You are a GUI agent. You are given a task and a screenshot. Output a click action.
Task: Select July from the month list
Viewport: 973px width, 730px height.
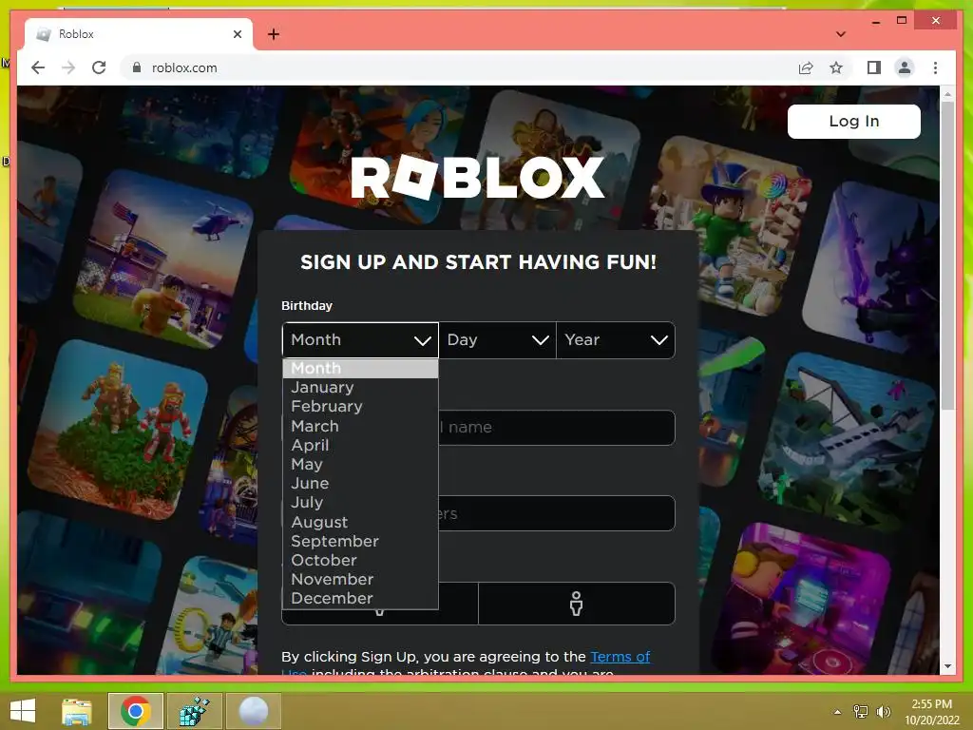click(360, 502)
